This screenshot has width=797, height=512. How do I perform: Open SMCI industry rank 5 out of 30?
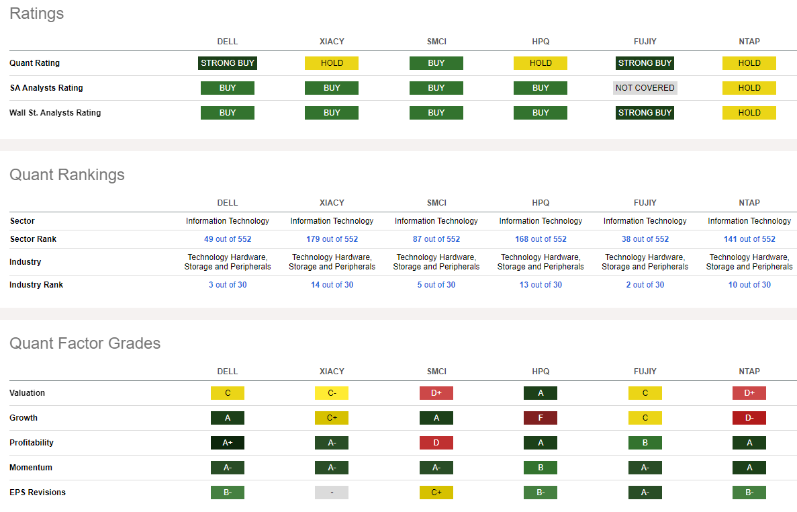click(436, 285)
